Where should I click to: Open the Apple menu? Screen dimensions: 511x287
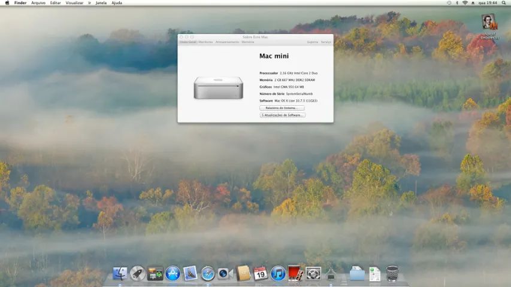(x=7, y=2)
